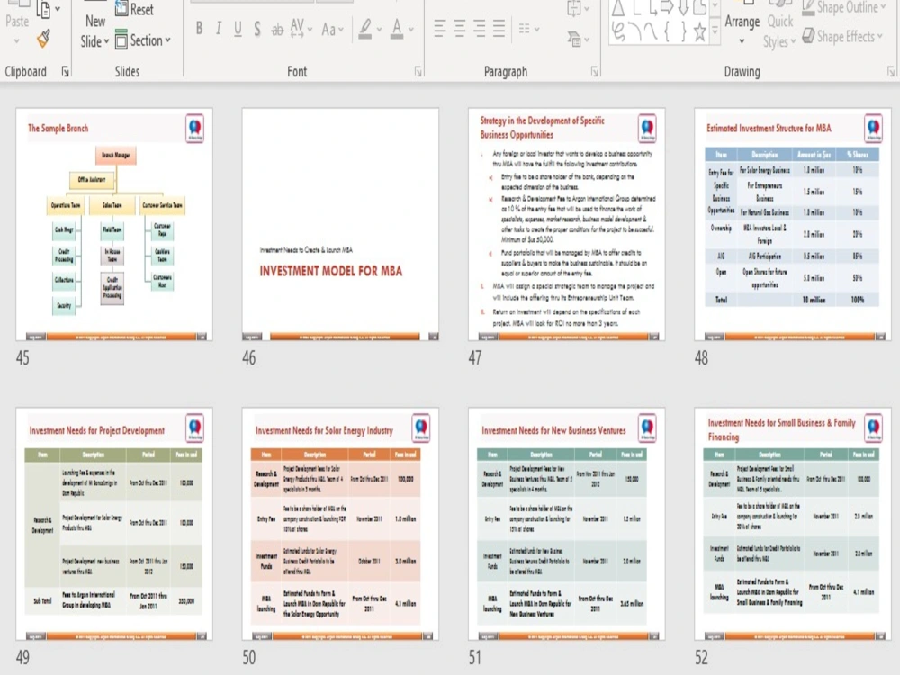Select slide 46 Investment Model for MBA
This screenshot has width=900, height=675.
pos(340,224)
